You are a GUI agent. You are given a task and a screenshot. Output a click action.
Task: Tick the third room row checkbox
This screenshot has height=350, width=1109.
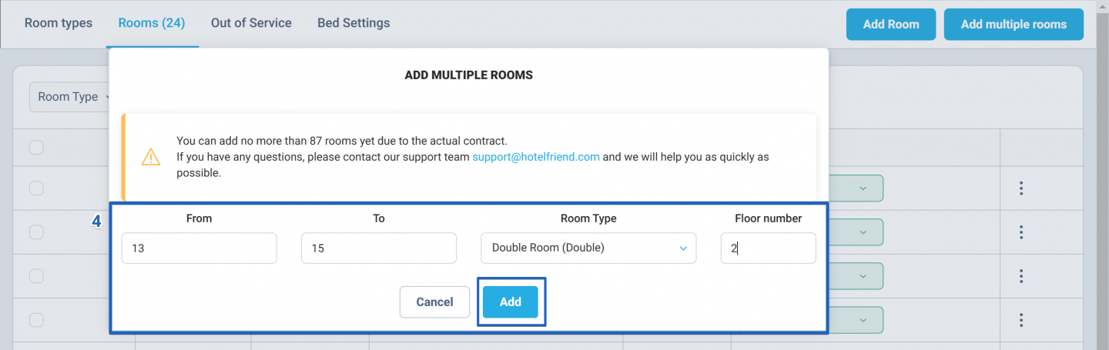[x=36, y=275]
